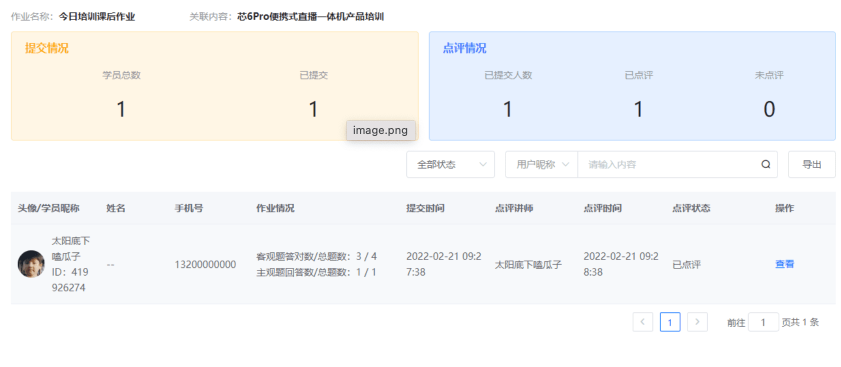Click the 前往 page number input box
Screen dimensions: 841x367
(x=763, y=322)
